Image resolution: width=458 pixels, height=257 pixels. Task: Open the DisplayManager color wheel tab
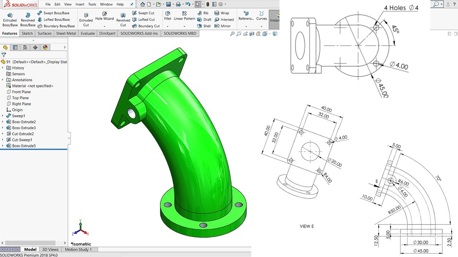[x=45, y=47]
